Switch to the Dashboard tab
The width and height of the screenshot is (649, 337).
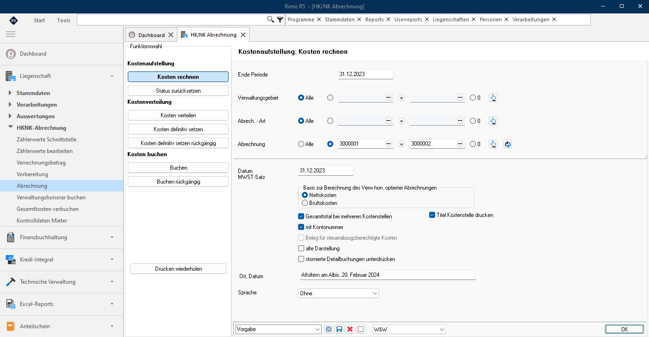151,35
